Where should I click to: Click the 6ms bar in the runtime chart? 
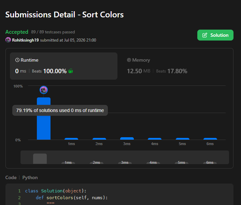click(x=210, y=139)
